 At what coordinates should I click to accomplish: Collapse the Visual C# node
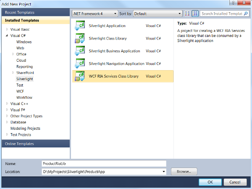click(7, 36)
